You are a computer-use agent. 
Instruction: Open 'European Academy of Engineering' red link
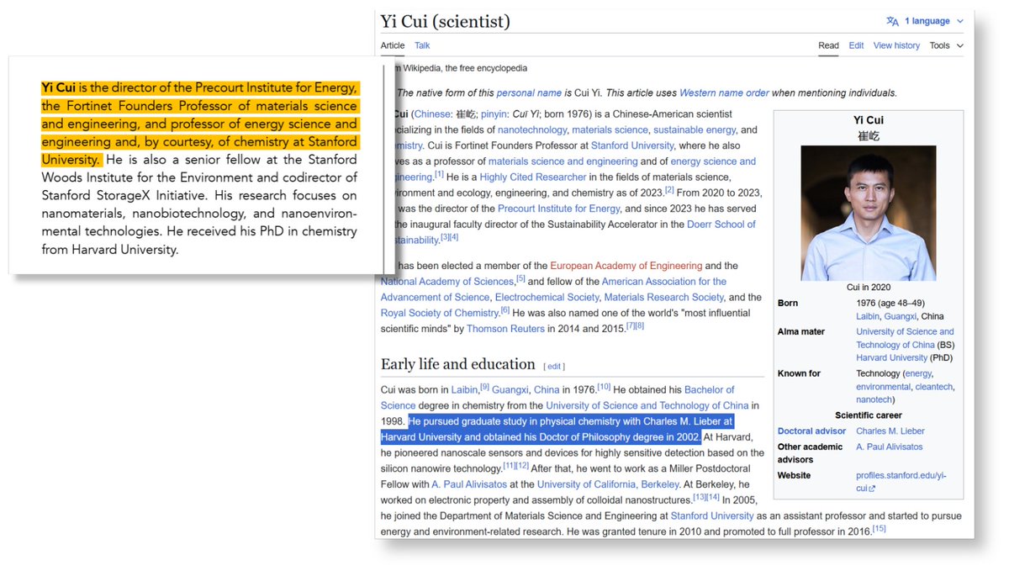coord(626,266)
